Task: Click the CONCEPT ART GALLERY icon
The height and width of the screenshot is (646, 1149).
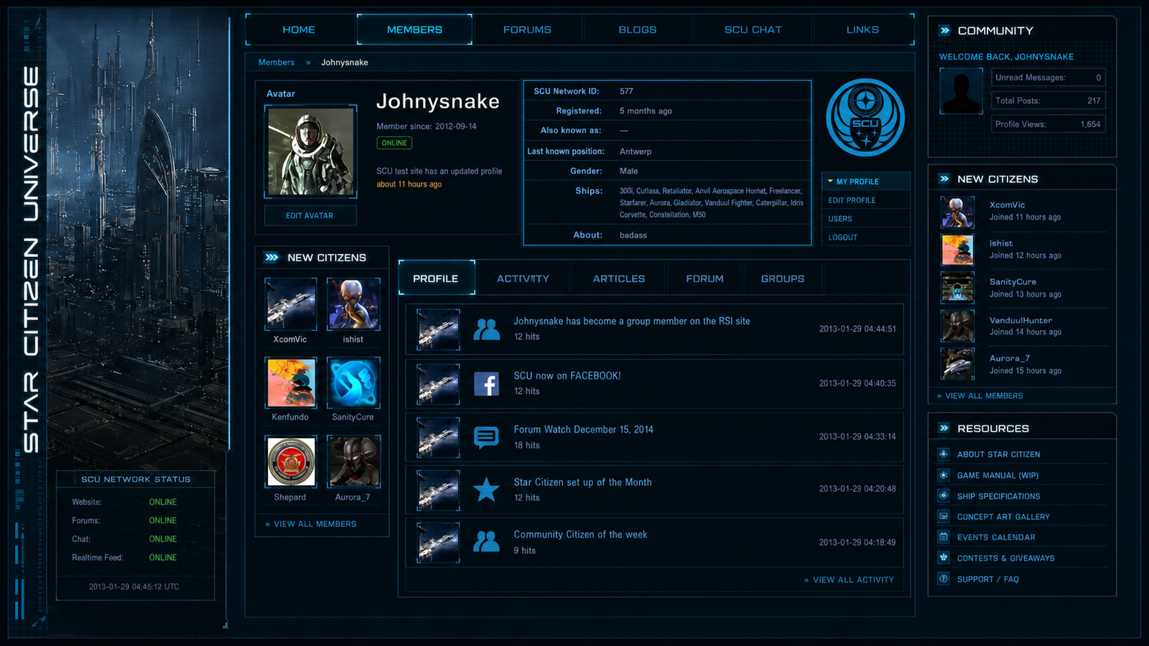Action: tap(944, 516)
